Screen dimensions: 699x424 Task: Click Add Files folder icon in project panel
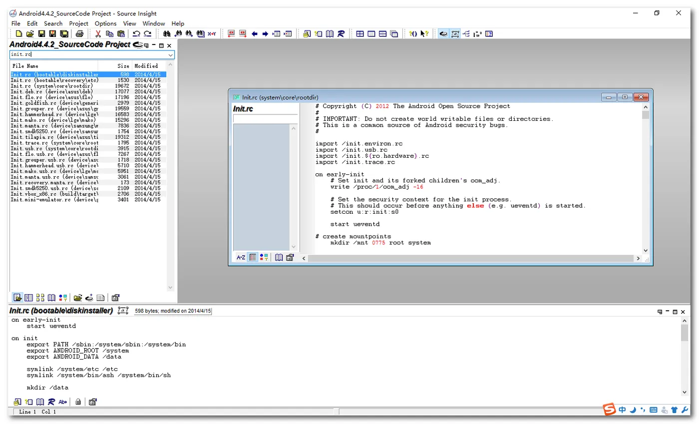pos(78,298)
